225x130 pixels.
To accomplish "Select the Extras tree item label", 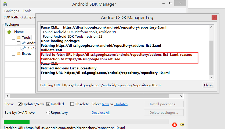I will click(27, 54).
